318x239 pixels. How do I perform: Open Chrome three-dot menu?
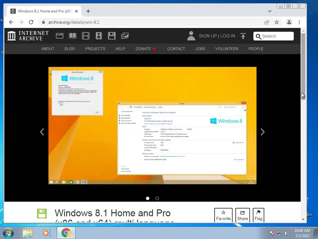pyautogui.click(x=299, y=22)
